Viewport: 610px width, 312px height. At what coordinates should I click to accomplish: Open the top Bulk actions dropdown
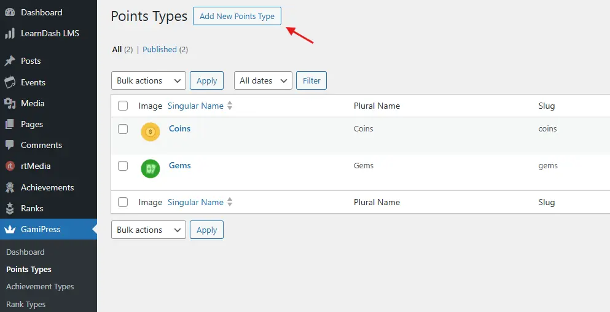coord(148,80)
